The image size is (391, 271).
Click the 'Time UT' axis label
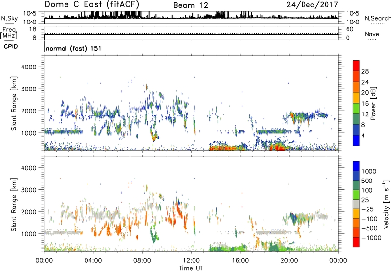pyautogui.click(x=191, y=268)
